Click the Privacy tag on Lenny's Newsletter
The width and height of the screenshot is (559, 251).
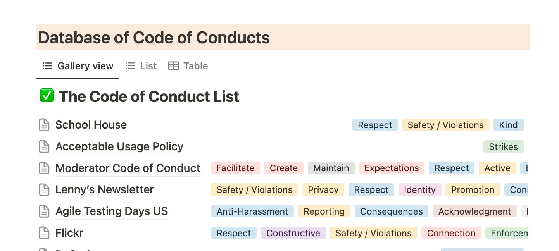coord(323,190)
